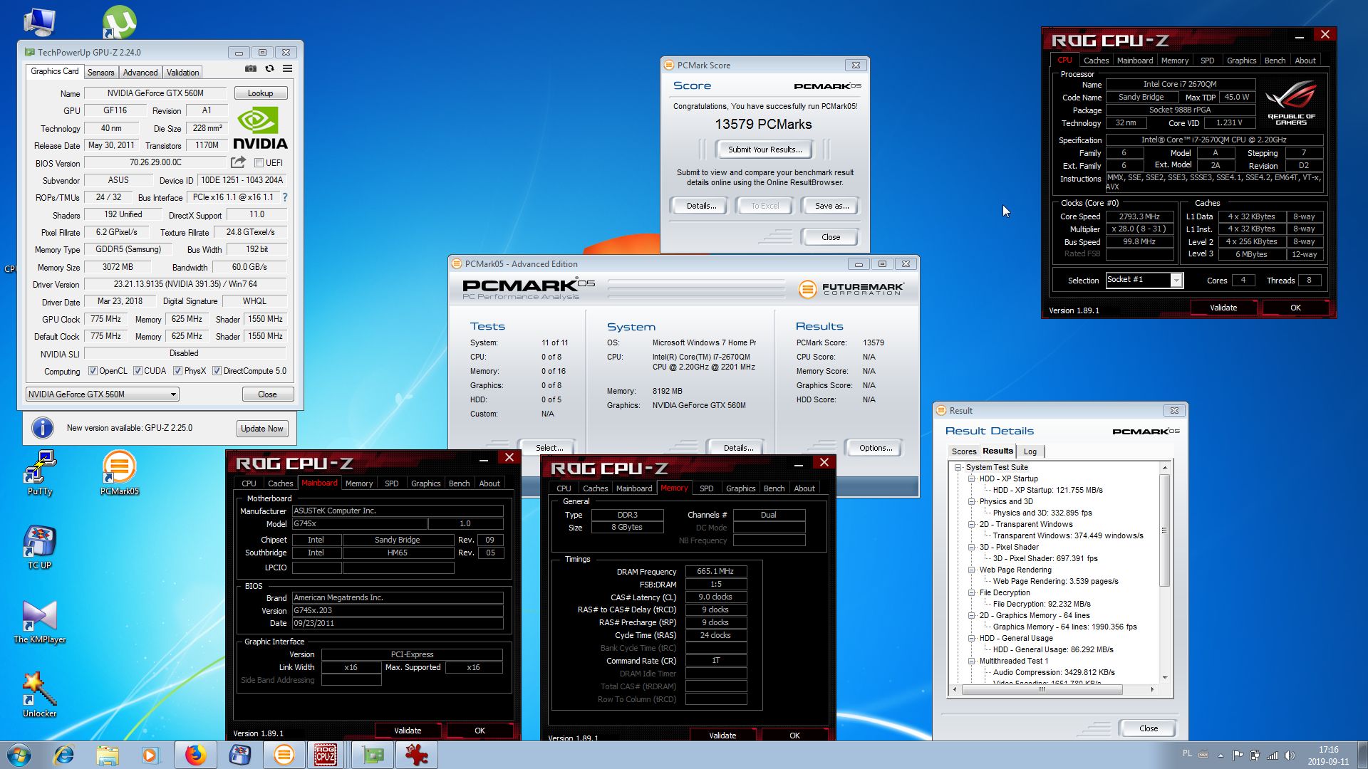
Task: Click the GPU-Z refresh icon
Action: 269,69
